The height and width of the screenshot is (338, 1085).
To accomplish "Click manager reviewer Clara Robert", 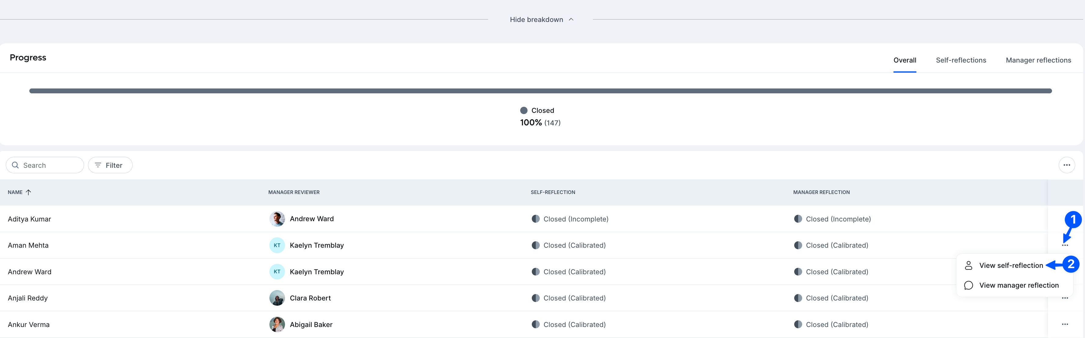I will tap(310, 298).
